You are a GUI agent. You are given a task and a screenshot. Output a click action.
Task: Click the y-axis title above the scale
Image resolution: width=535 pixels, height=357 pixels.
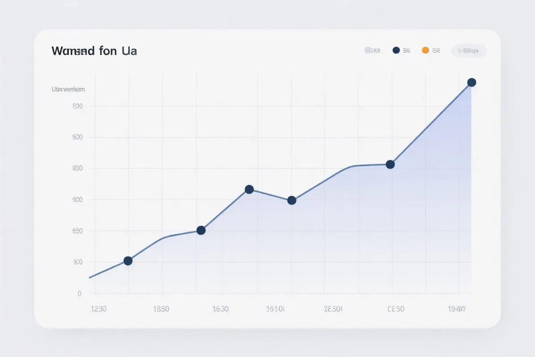point(68,89)
